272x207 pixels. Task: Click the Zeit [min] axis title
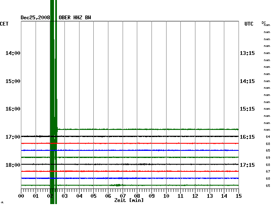point(129,200)
